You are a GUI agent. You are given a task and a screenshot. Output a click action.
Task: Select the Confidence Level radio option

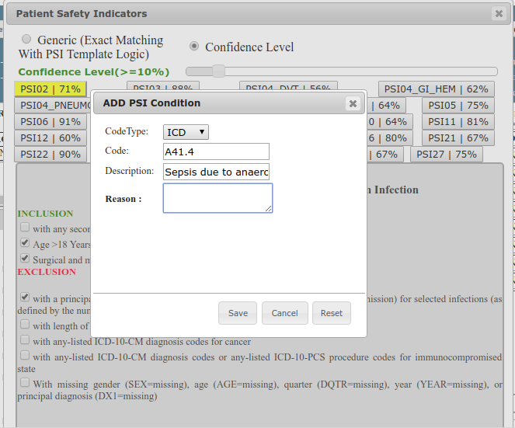tap(194, 46)
